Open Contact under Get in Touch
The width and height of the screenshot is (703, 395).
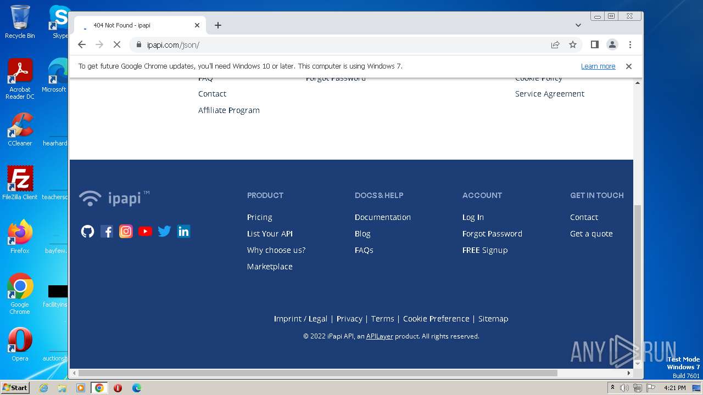pyautogui.click(x=584, y=217)
